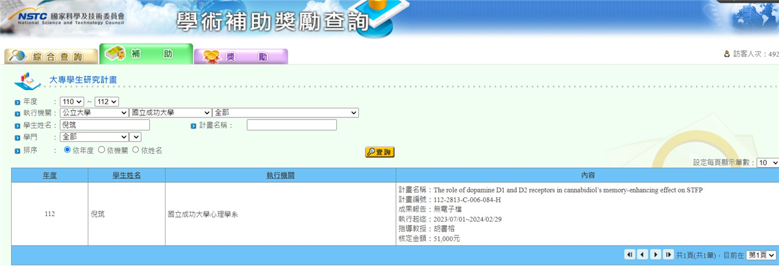779x266 pixels.
Task: Switch to the 獎勵 tab
Action: point(241,56)
